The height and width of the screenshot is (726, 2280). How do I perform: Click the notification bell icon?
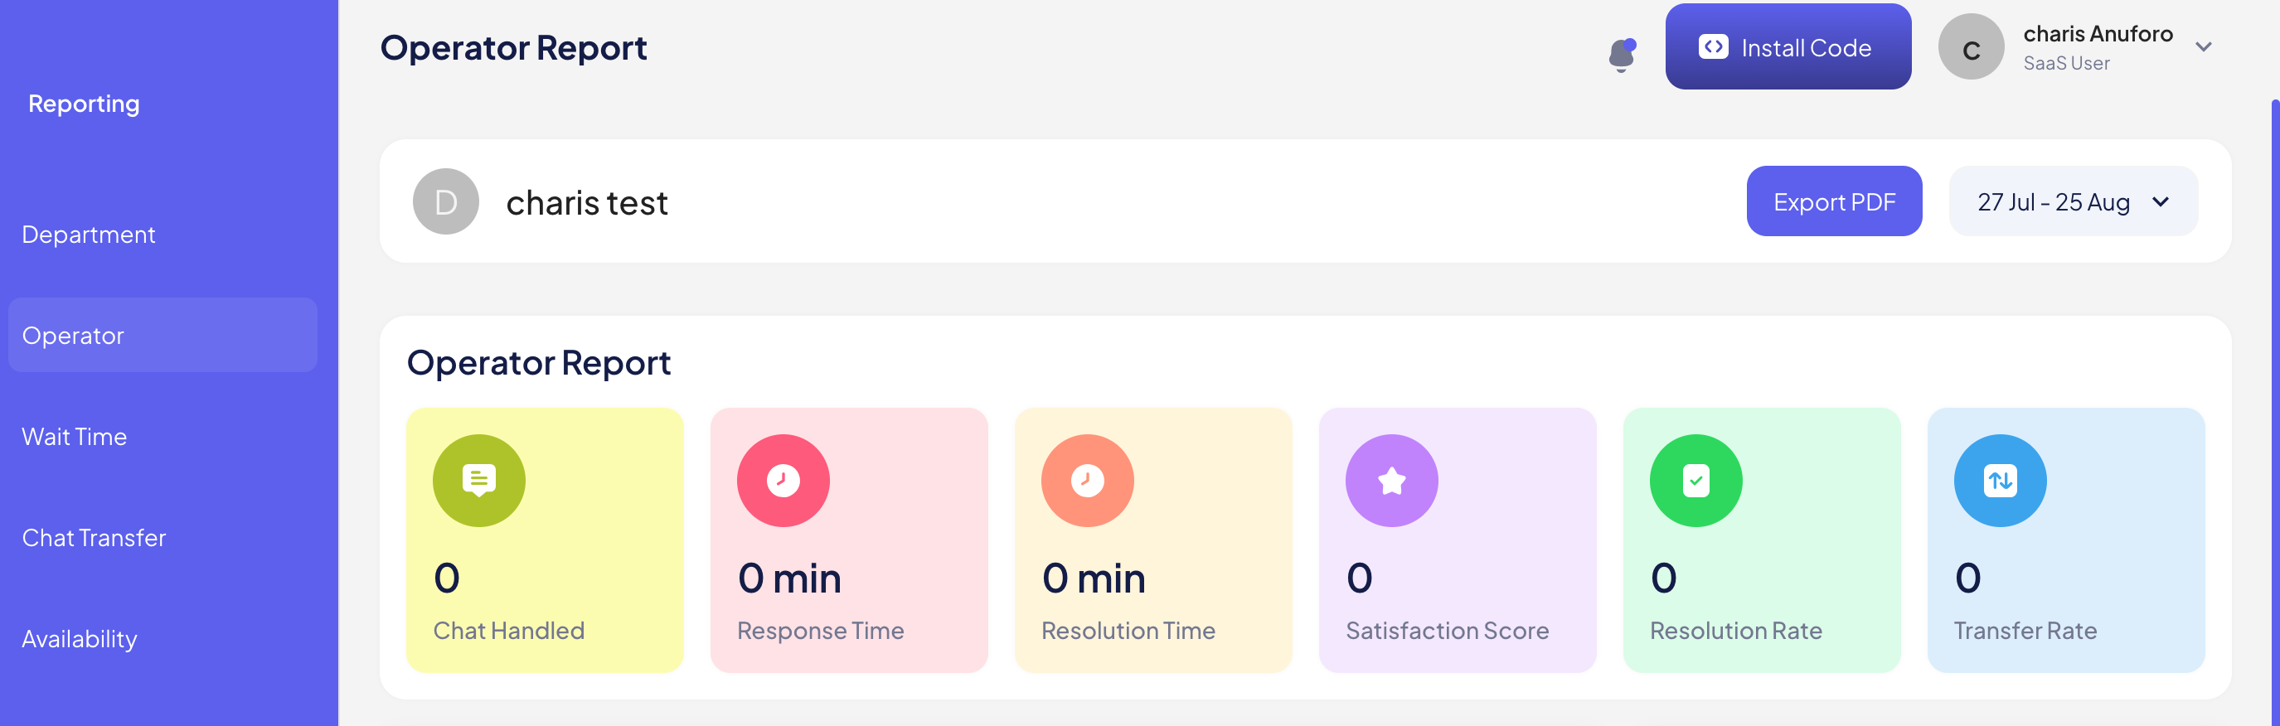(x=1622, y=54)
